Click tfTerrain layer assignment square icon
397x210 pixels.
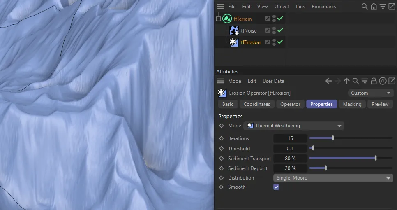click(268, 18)
